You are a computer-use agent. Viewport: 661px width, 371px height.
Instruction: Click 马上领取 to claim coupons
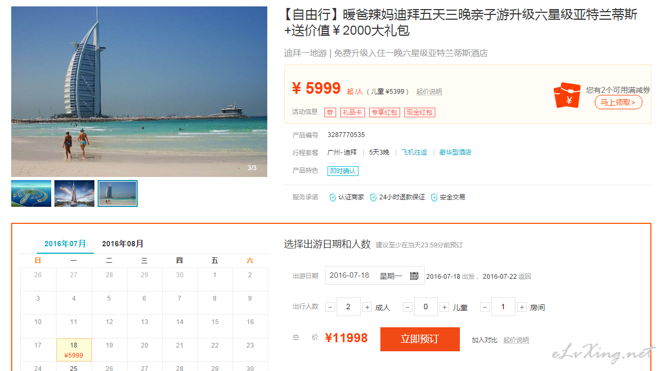(x=618, y=102)
